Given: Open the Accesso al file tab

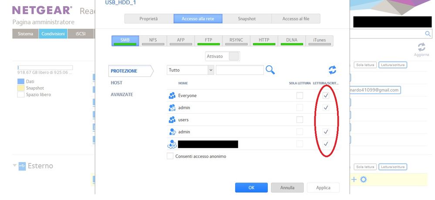Looking at the screenshot, I should tap(296, 19).
